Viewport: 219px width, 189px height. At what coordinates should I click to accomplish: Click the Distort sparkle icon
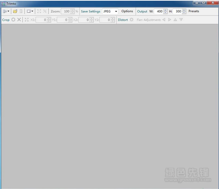131,20
